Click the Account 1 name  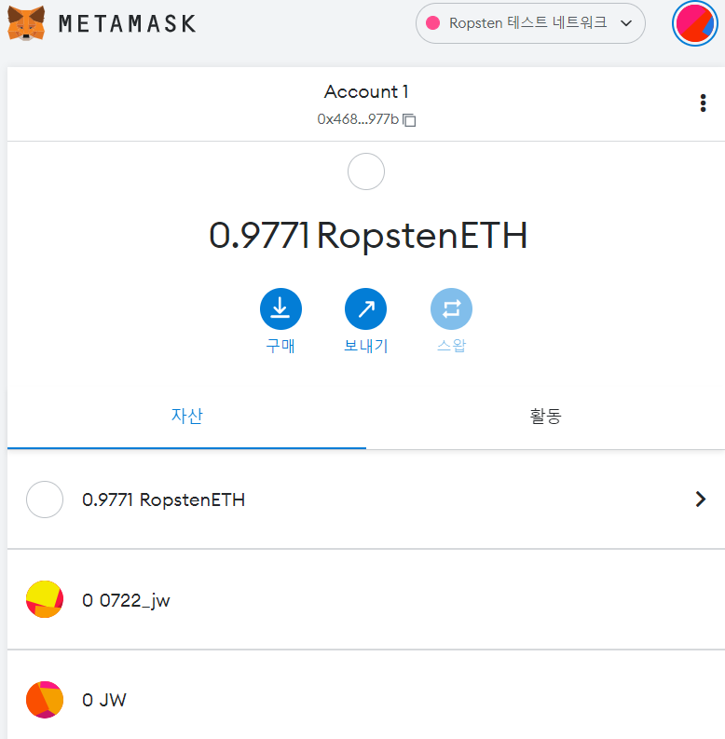pos(366,91)
